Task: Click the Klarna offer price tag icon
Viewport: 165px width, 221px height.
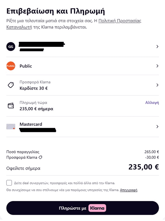Action: click(11, 85)
